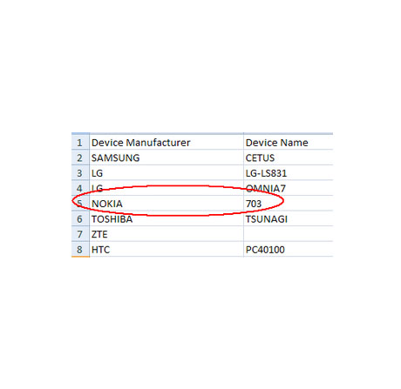Viewport: 401px width, 389px height.
Task: Click the Device Name header cell
Action: 289,143
